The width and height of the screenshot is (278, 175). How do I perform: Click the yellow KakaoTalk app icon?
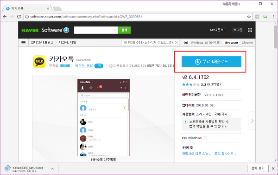coord(39,61)
